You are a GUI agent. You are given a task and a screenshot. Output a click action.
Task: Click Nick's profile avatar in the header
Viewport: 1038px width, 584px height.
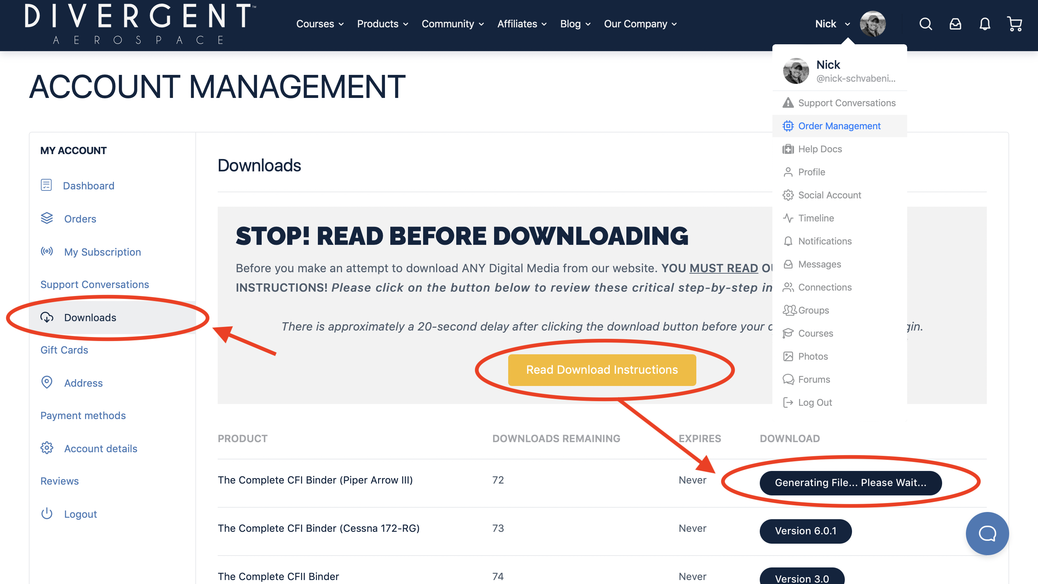click(872, 24)
